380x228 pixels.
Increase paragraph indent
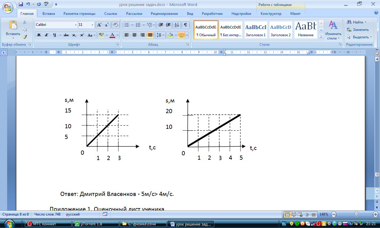pos(168,25)
